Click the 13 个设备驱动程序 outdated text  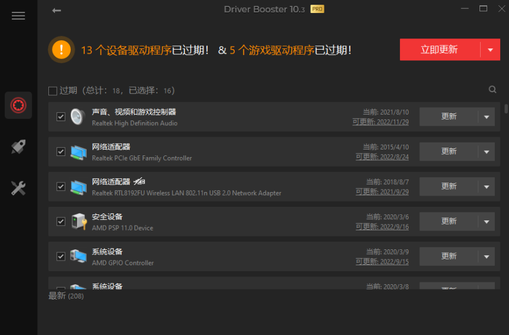(126, 50)
